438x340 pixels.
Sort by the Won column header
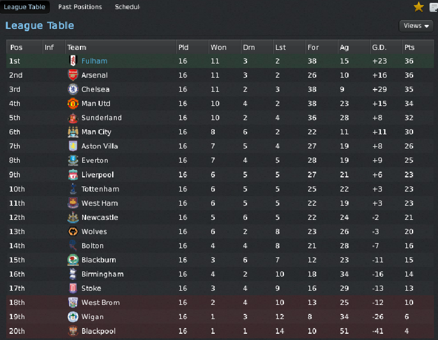tap(218, 47)
